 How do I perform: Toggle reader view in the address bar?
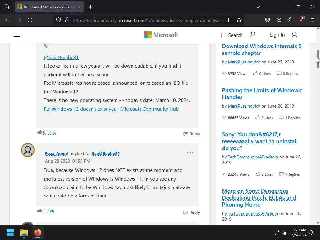pos(230,20)
